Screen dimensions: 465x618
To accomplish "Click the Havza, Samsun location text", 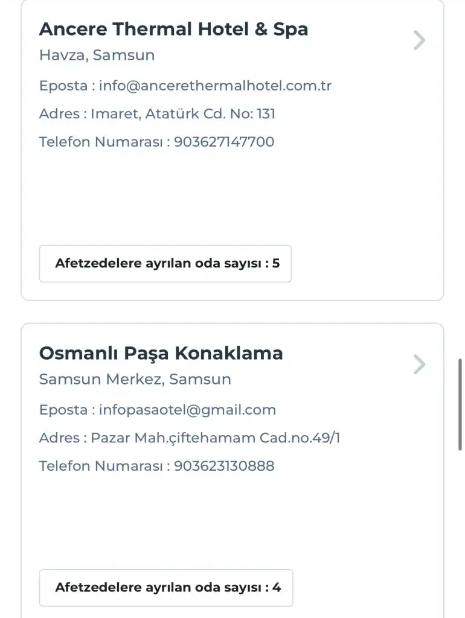I will [x=97, y=56].
